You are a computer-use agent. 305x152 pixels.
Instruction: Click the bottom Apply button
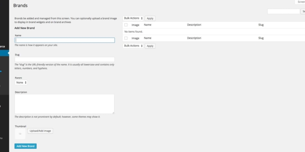click(x=150, y=46)
